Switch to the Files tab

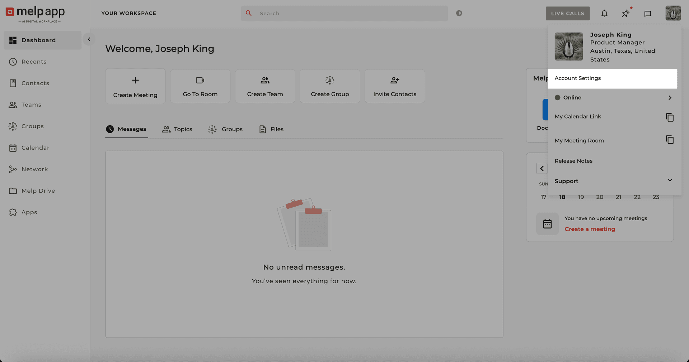point(271,129)
